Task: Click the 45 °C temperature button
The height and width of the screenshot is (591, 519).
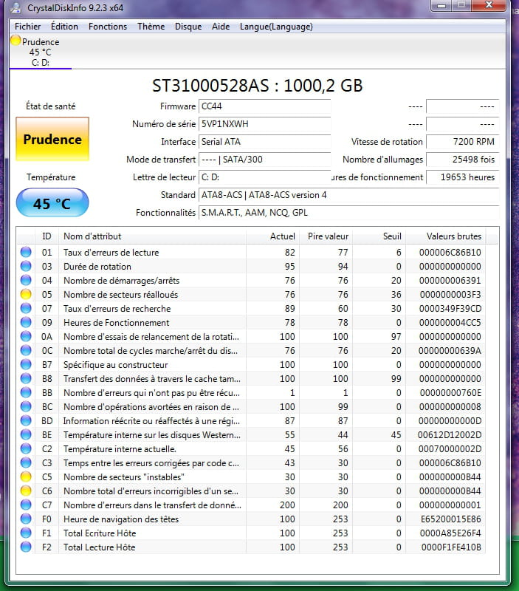Action: click(x=52, y=203)
